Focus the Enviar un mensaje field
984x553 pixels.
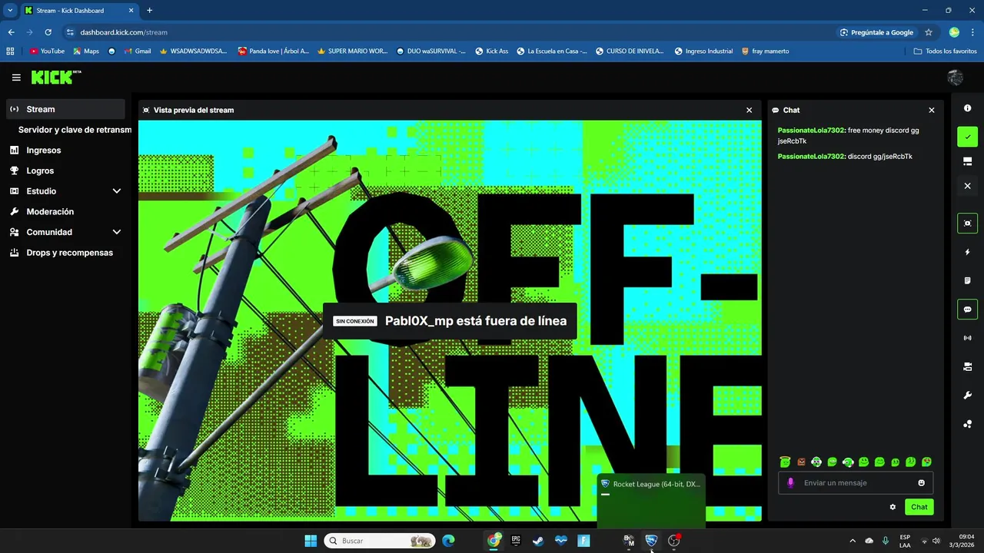pyautogui.click(x=856, y=483)
